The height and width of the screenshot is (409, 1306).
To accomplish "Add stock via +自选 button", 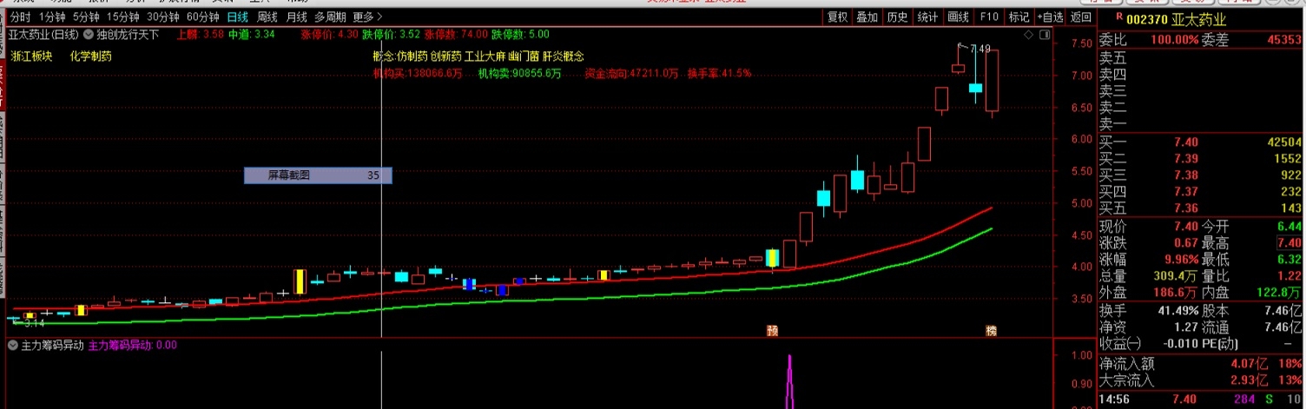I will [x=1049, y=16].
